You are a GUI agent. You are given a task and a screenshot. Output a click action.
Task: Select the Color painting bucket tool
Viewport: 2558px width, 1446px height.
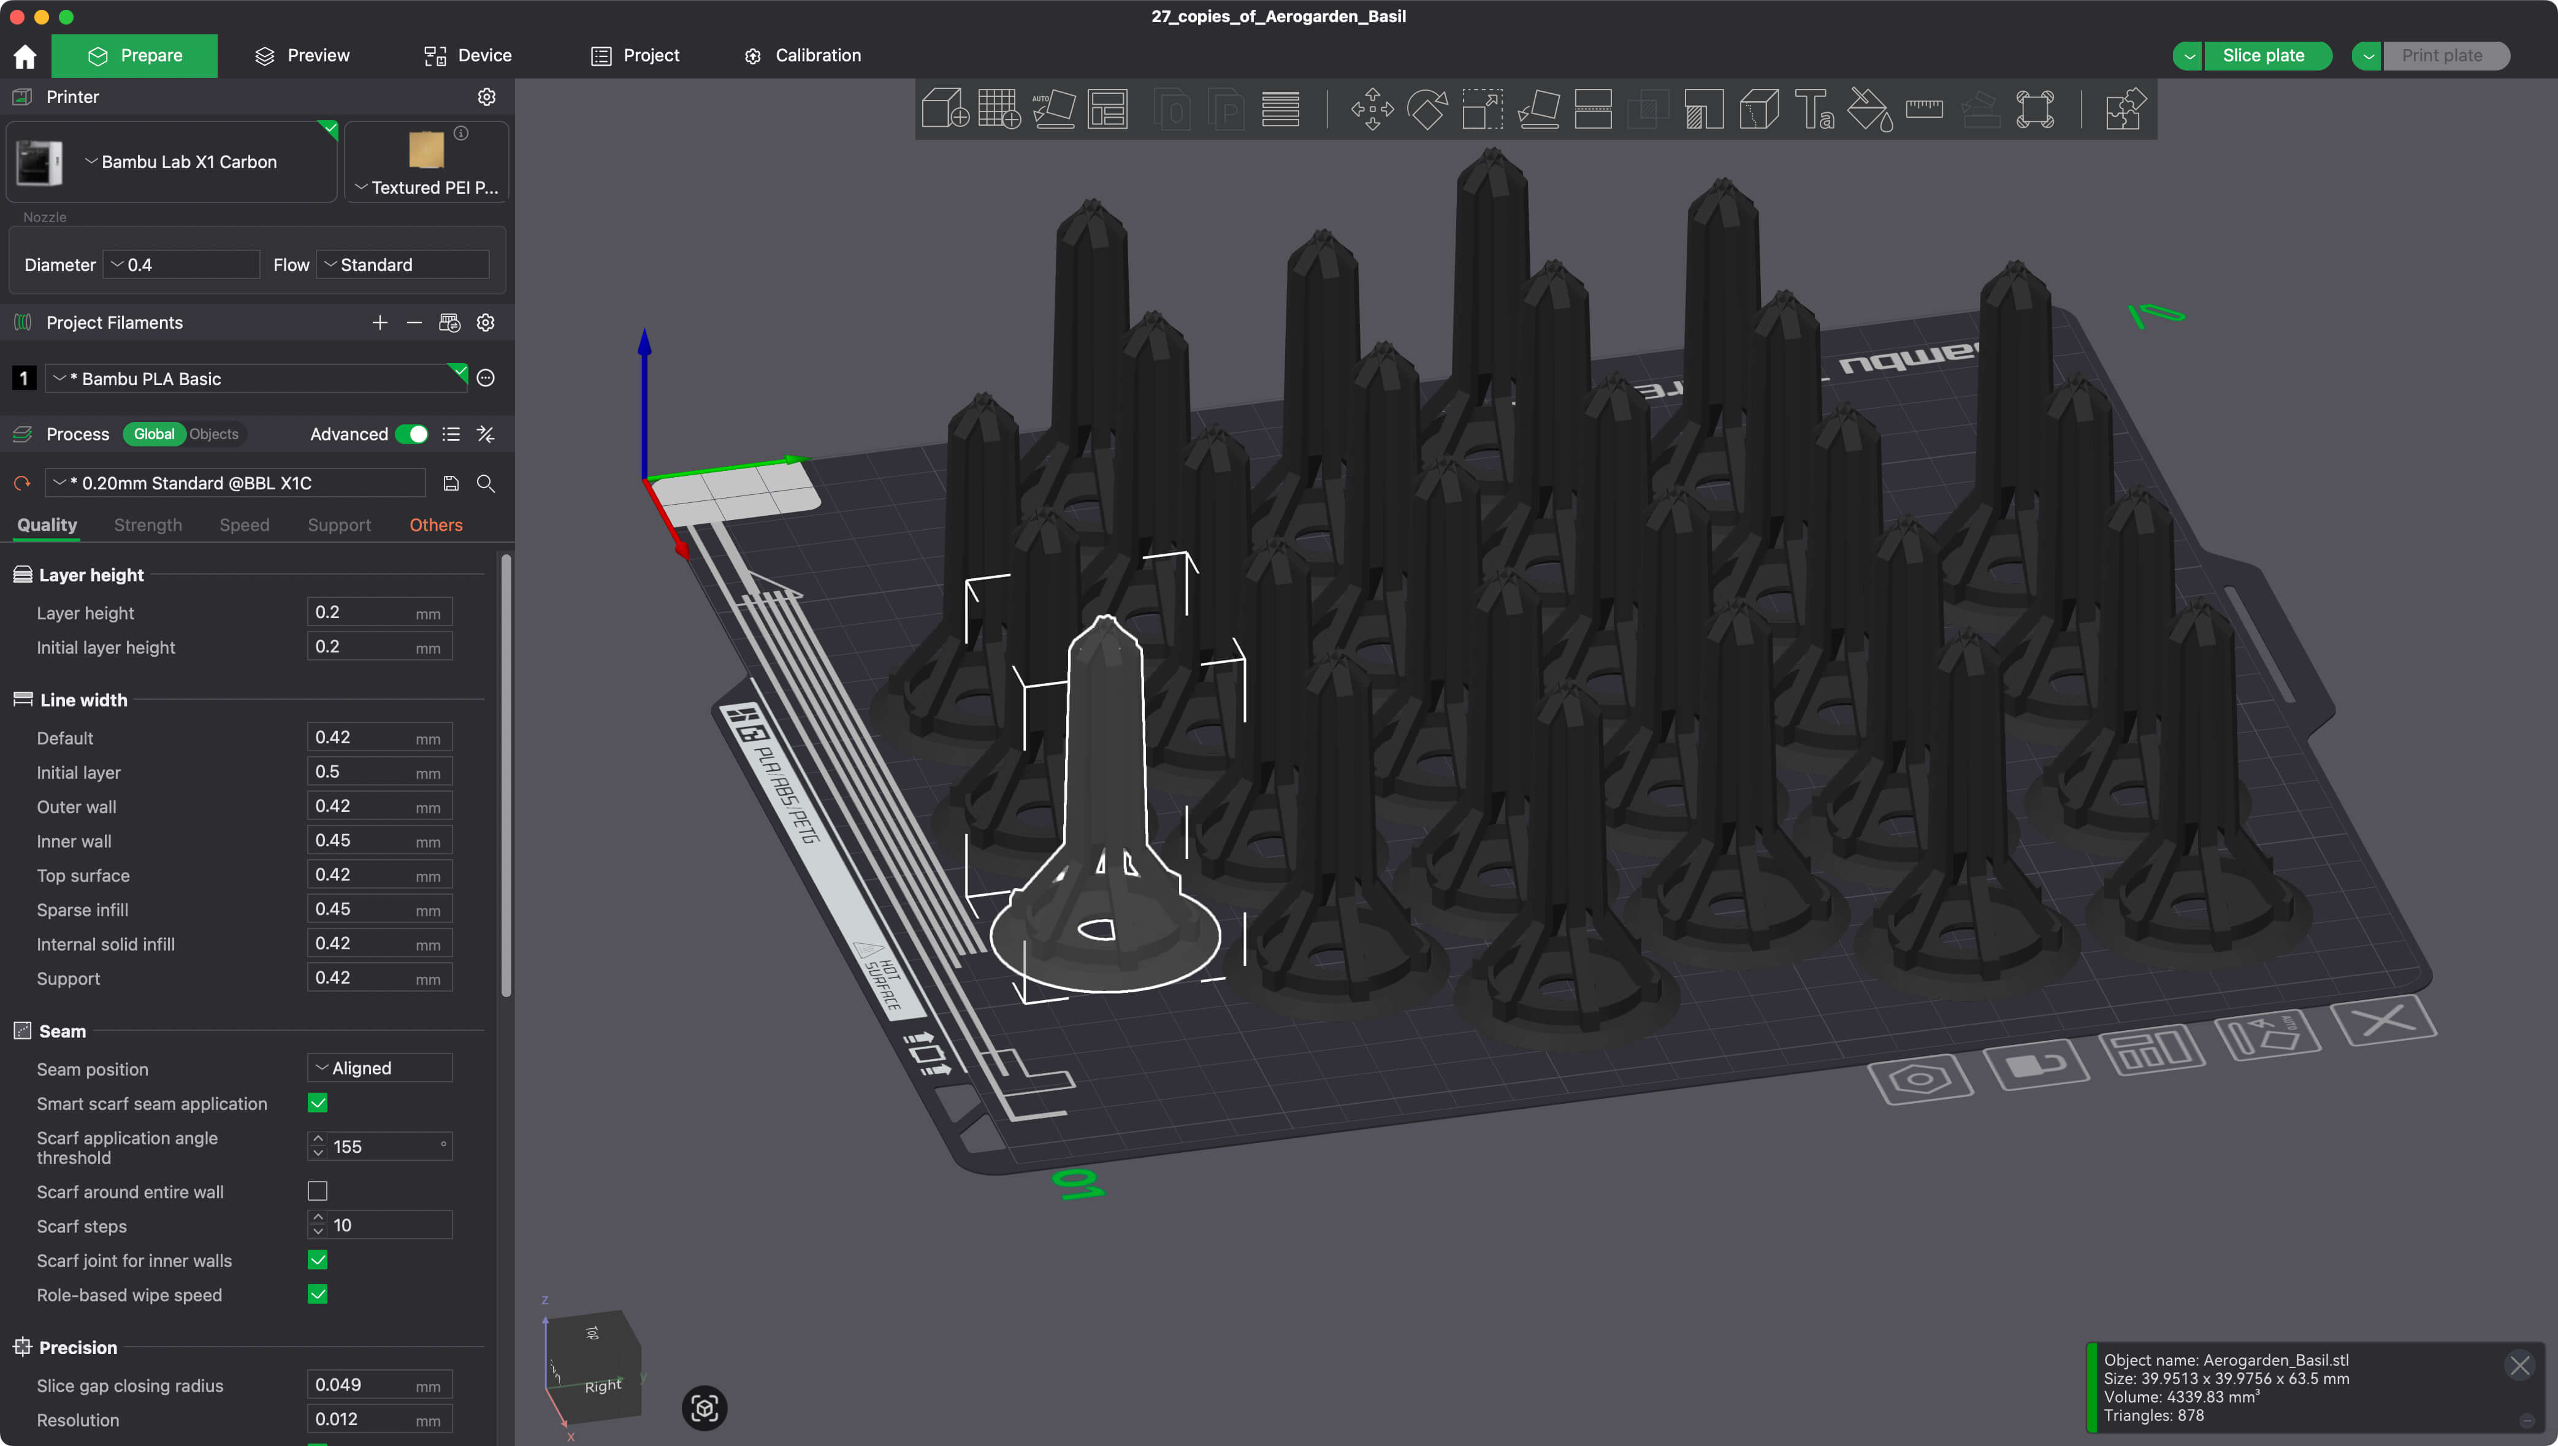[x=1869, y=109]
